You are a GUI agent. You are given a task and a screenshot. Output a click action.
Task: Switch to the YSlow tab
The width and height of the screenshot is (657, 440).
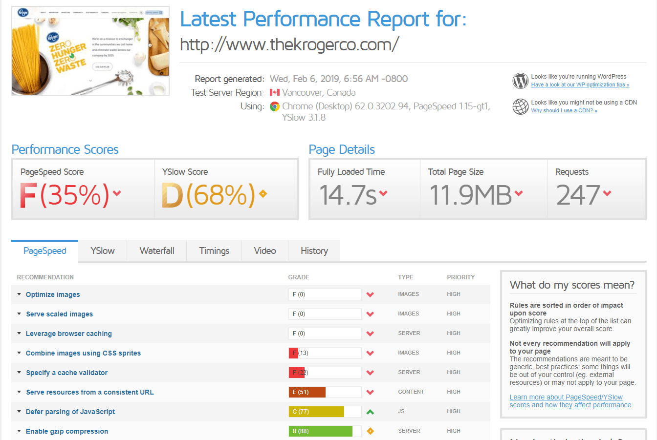tap(103, 251)
